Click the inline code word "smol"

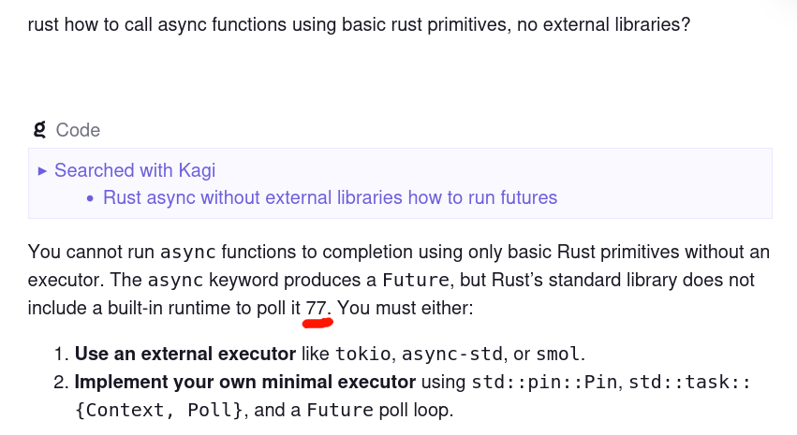(560, 355)
